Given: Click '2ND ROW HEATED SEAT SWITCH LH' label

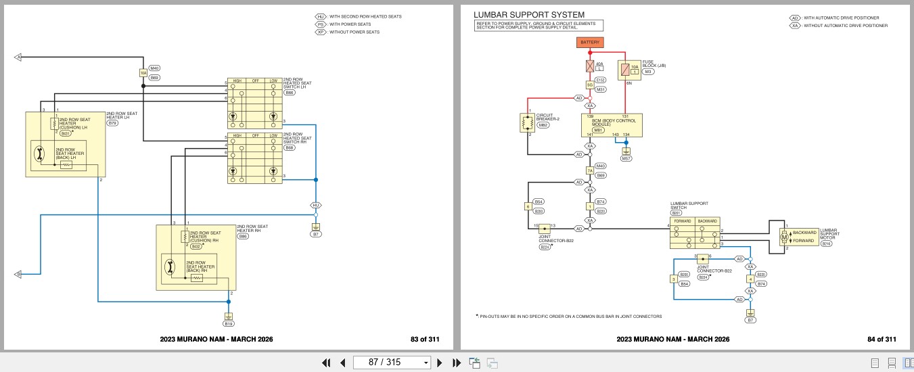Looking at the screenshot, I should tap(294, 83).
